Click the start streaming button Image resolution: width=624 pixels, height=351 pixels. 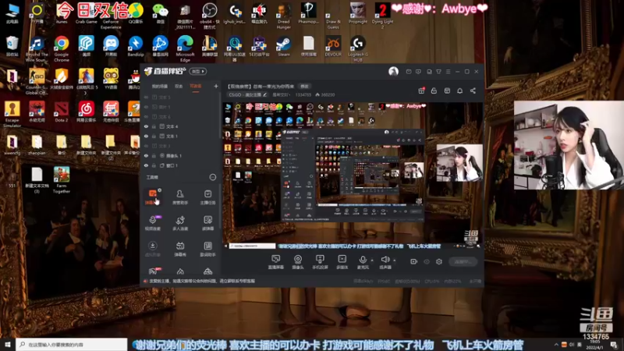tap(463, 261)
